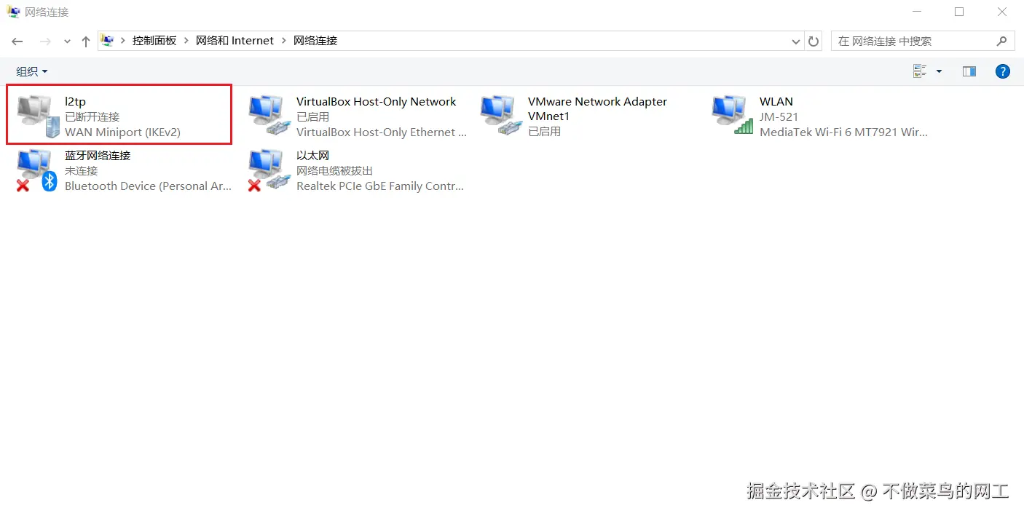Open Help via the question mark icon
This screenshot has height=516, width=1024.
click(x=1003, y=71)
